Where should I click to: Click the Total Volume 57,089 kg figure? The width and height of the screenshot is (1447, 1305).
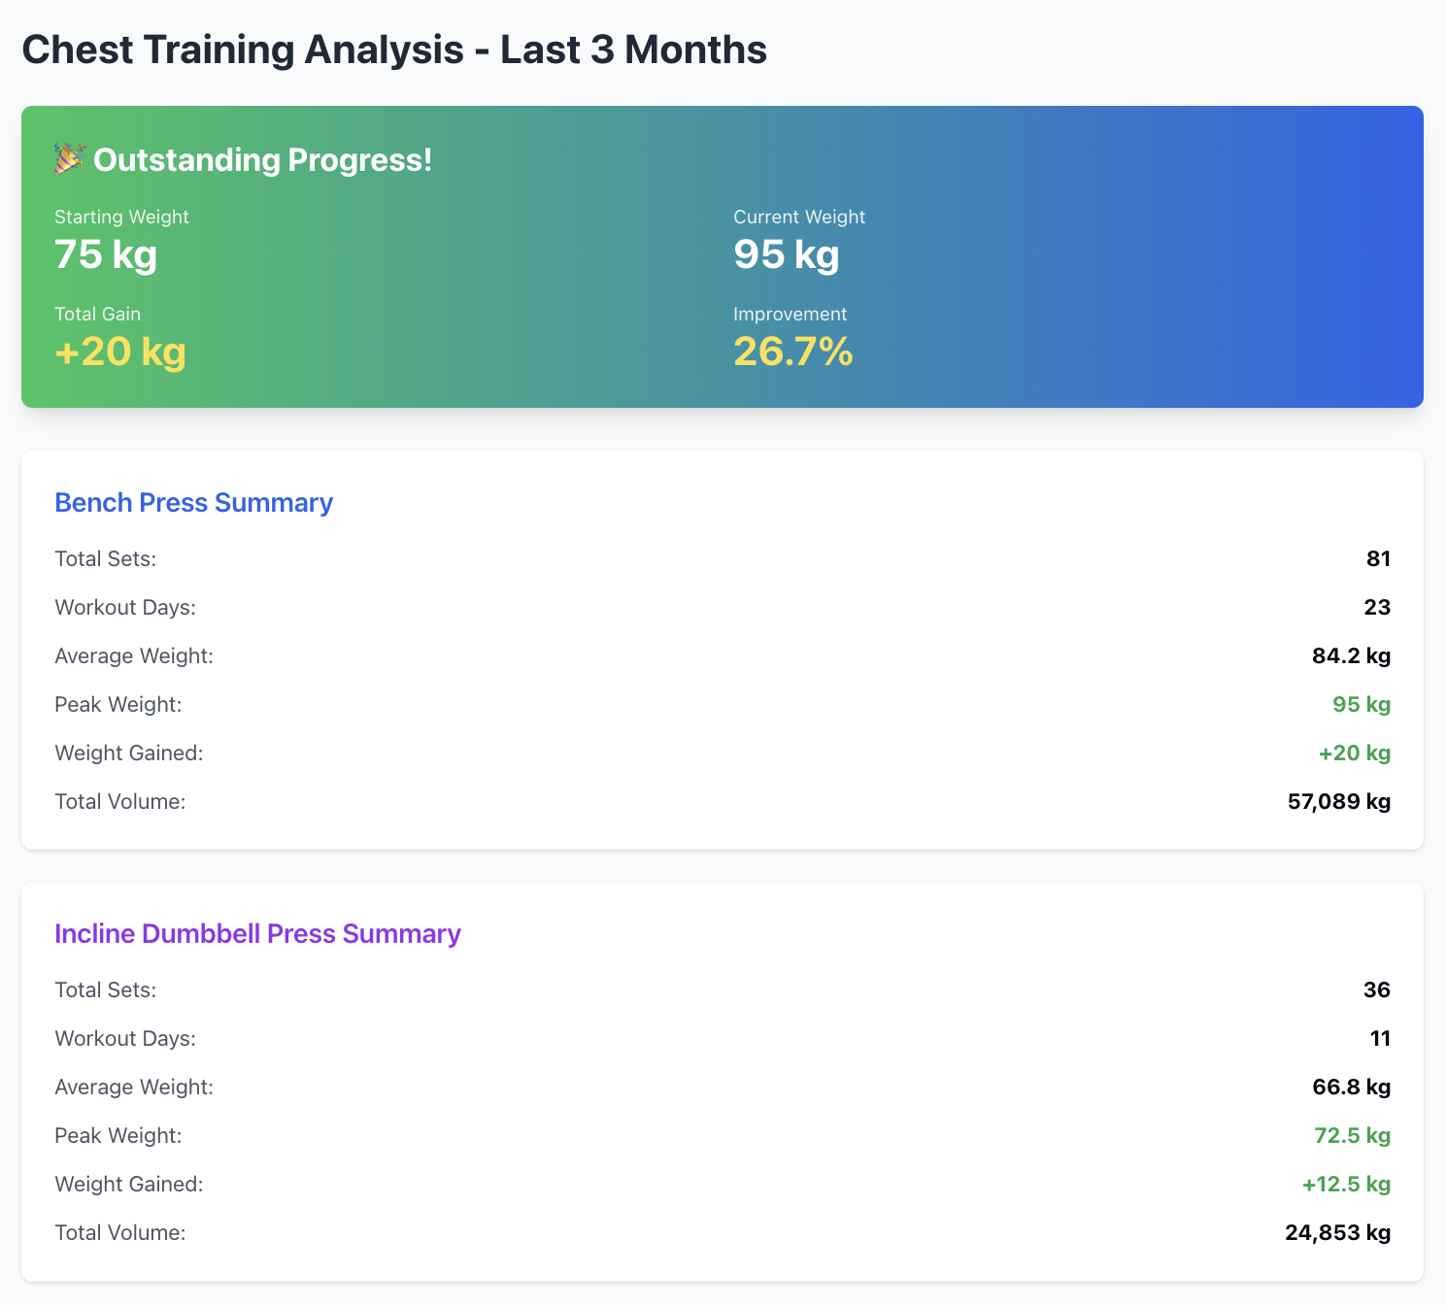(x=1339, y=801)
